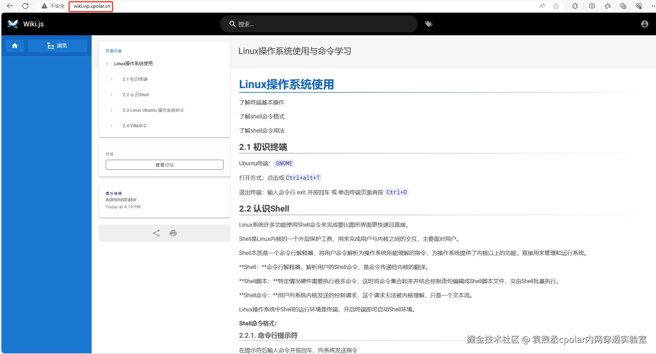656x354 pixels.
Task: Open the browser collections icon
Action: tap(623, 6)
